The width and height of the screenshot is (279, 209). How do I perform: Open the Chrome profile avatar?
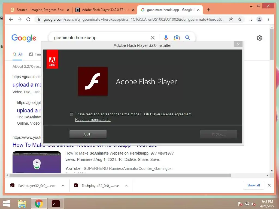click(x=259, y=19)
